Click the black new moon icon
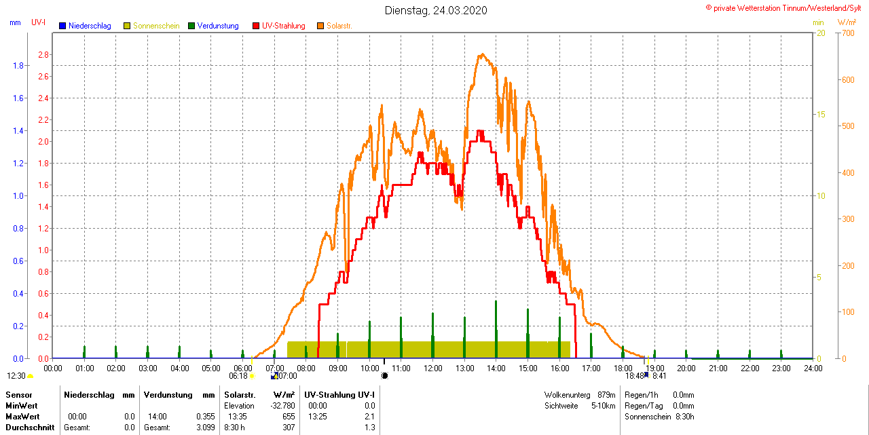This screenshot has height=435, width=869. 385,375
